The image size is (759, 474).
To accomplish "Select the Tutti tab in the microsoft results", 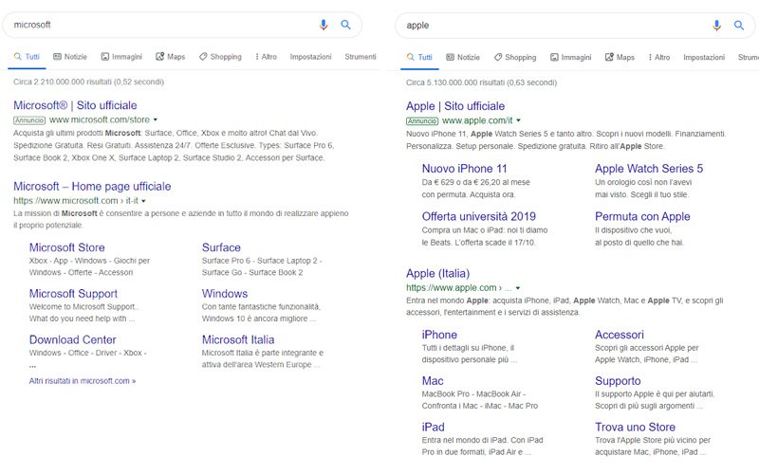I will [x=28, y=57].
